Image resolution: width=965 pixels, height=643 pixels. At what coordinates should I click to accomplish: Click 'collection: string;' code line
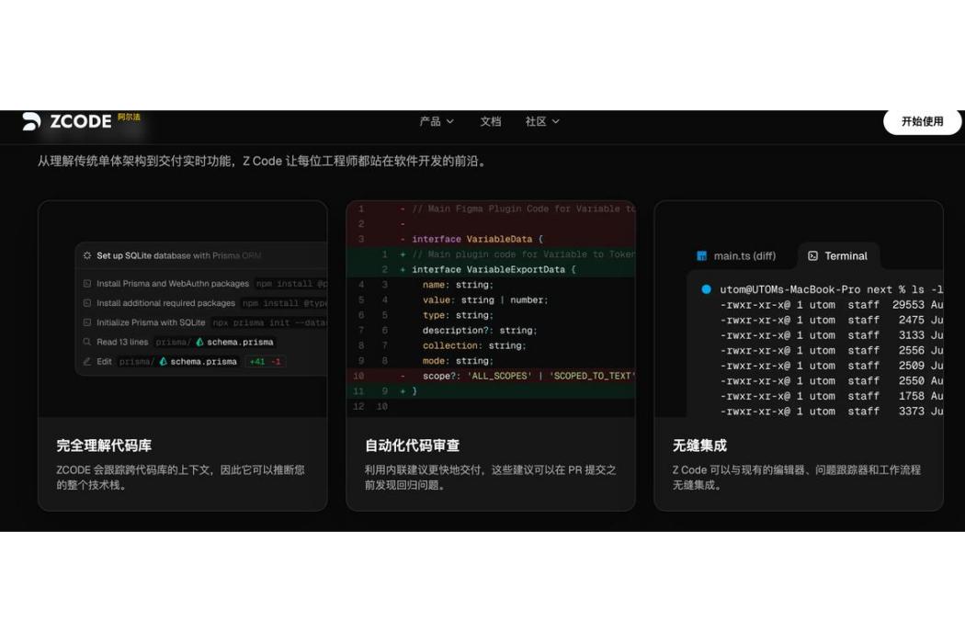point(474,345)
